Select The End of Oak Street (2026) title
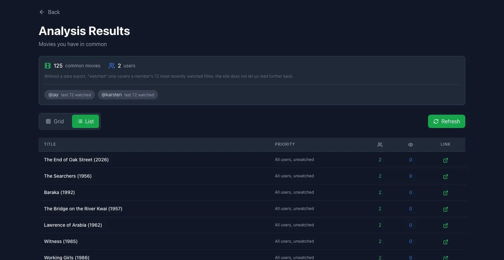The height and width of the screenshot is (260, 504). (x=76, y=160)
